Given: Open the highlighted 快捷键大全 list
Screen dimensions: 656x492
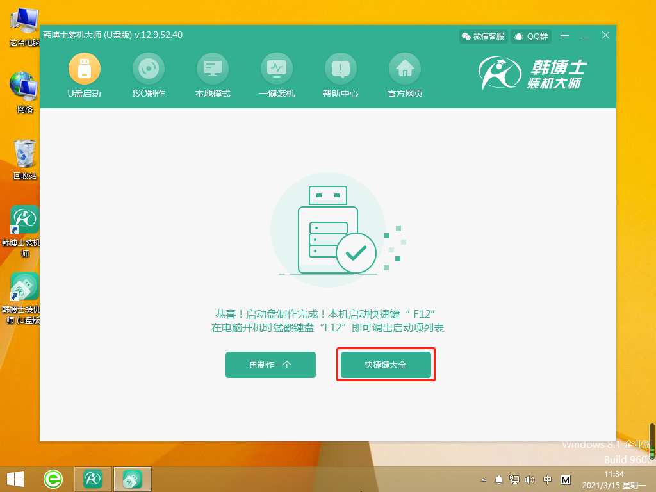Looking at the screenshot, I should click(x=386, y=365).
